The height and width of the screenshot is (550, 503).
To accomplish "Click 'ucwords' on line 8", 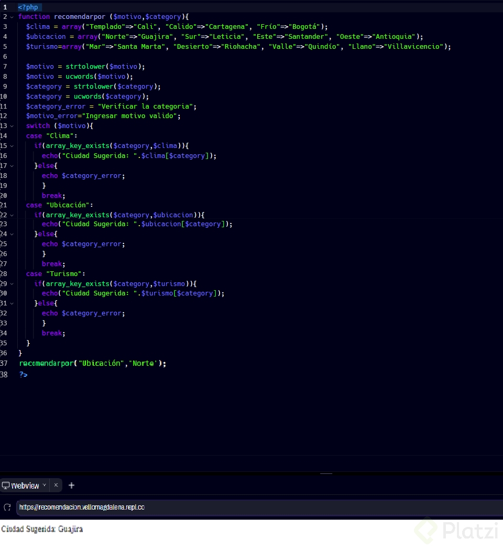I will pyautogui.click(x=80, y=77).
